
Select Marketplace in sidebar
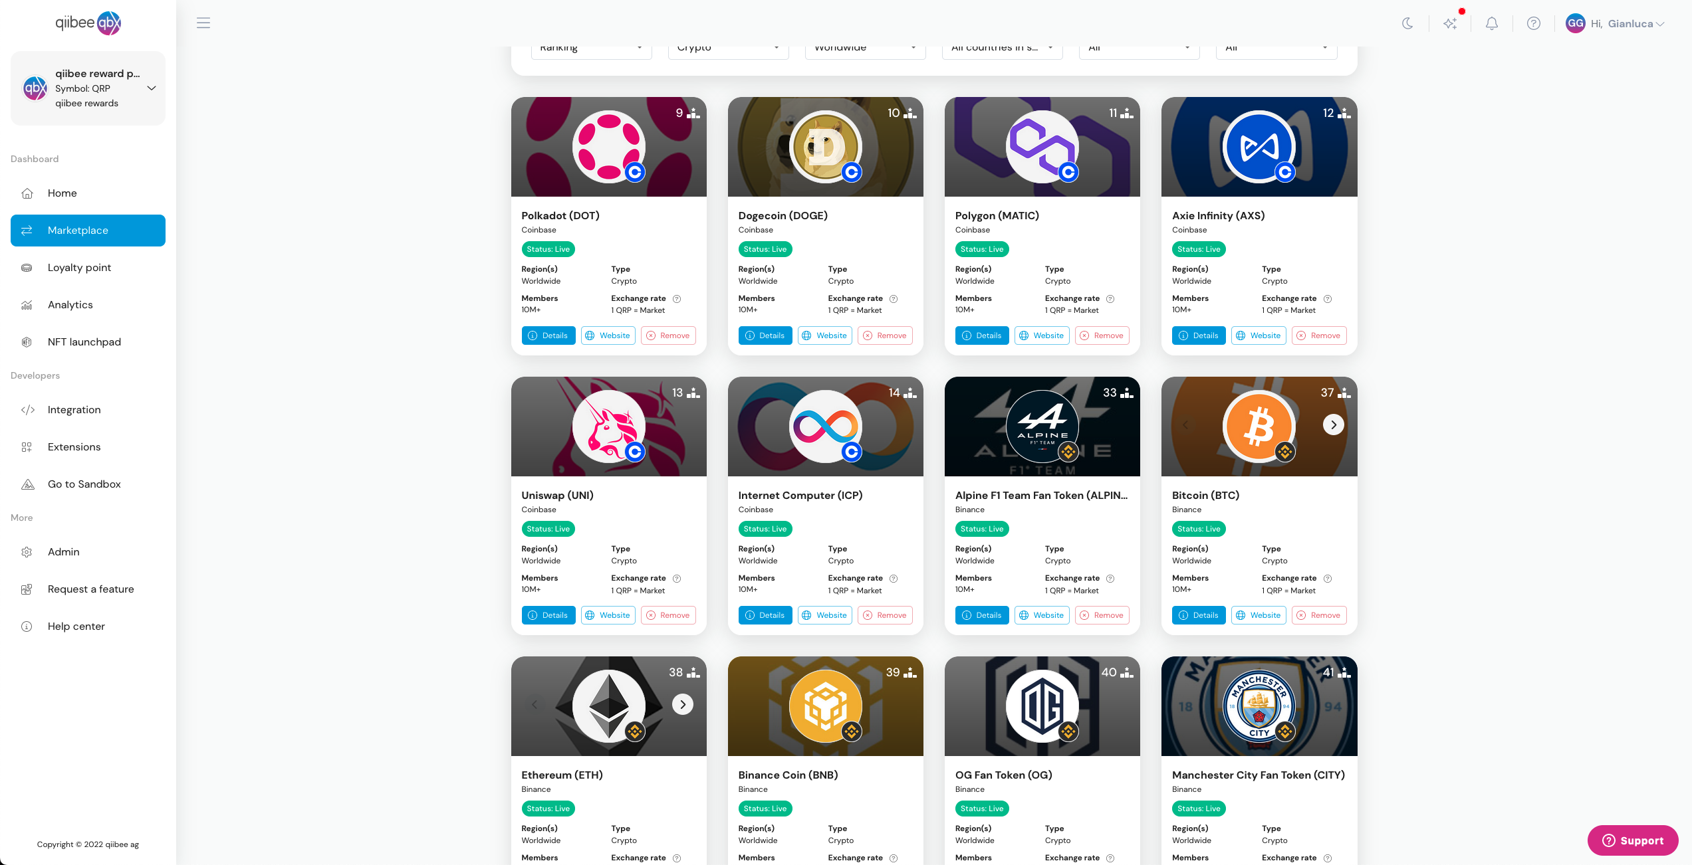(x=88, y=231)
